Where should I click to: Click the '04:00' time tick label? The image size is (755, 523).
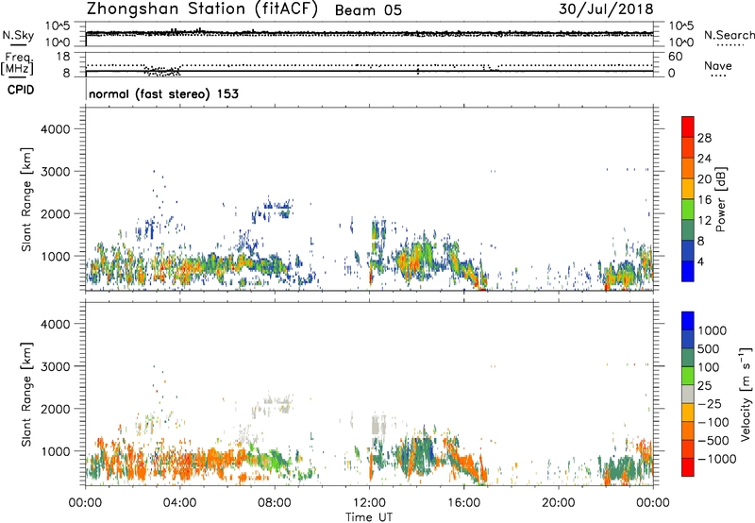[179, 503]
